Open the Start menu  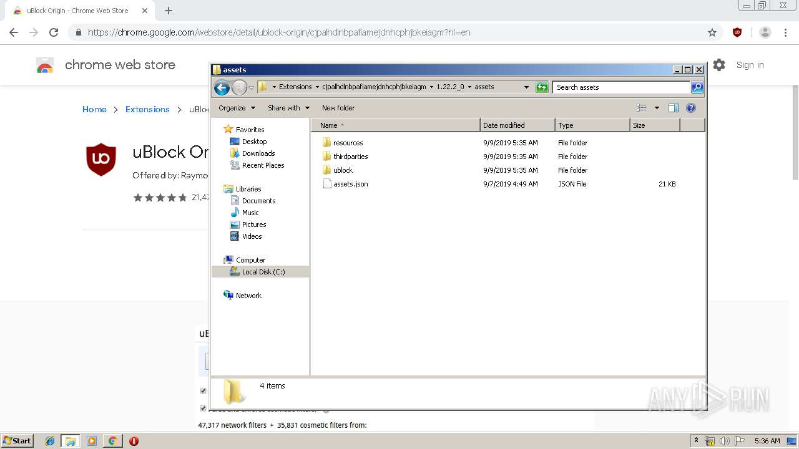click(x=17, y=440)
